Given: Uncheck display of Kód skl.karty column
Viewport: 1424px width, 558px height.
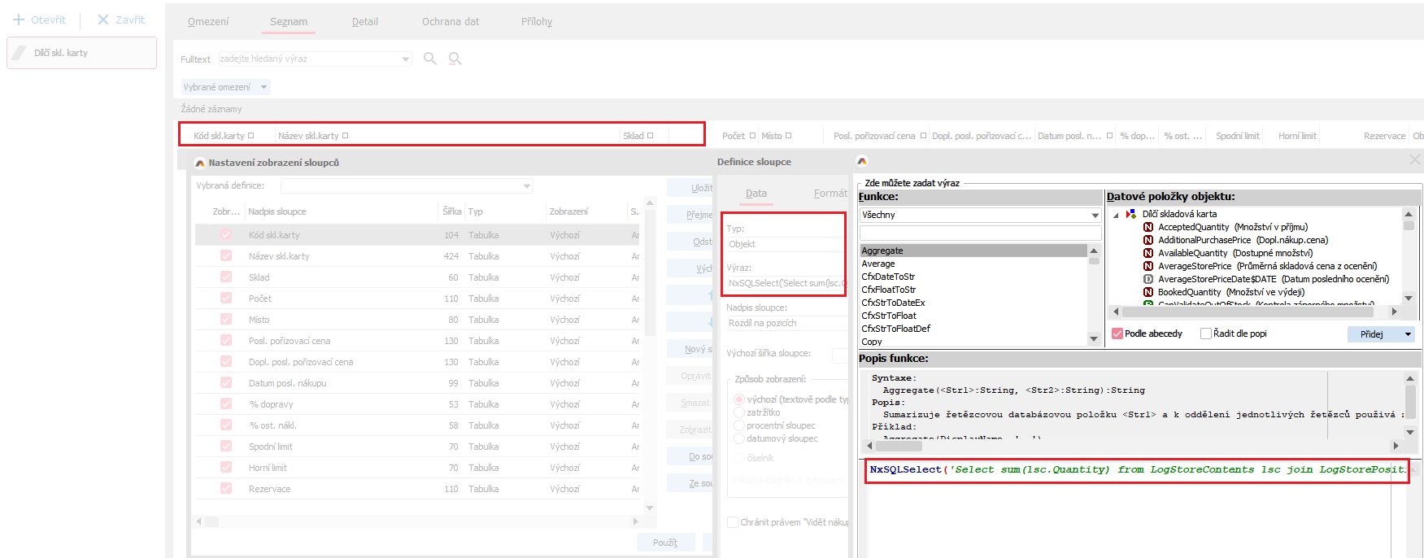Looking at the screenshot, I should pos(226,235).
